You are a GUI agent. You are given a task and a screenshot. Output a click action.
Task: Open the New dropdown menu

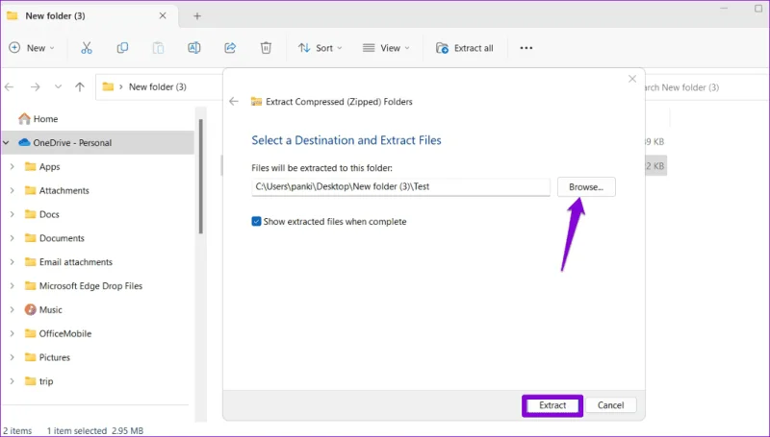pyautogui.click(x=32, y=48)
